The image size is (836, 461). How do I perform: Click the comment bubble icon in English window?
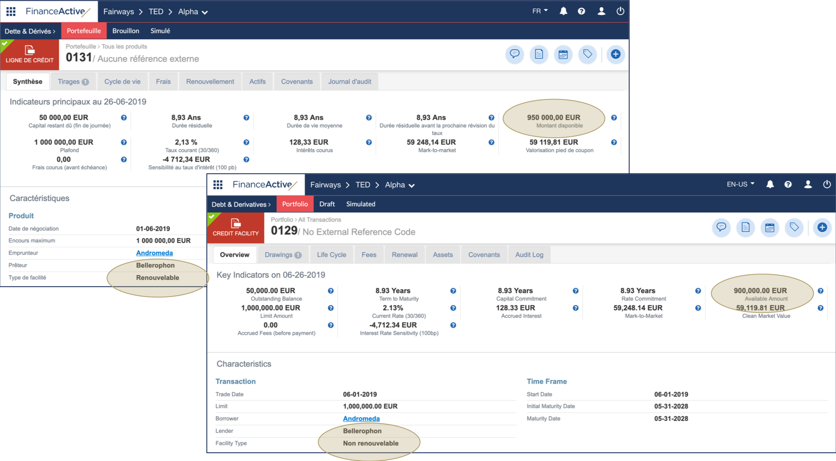[721, 228]
